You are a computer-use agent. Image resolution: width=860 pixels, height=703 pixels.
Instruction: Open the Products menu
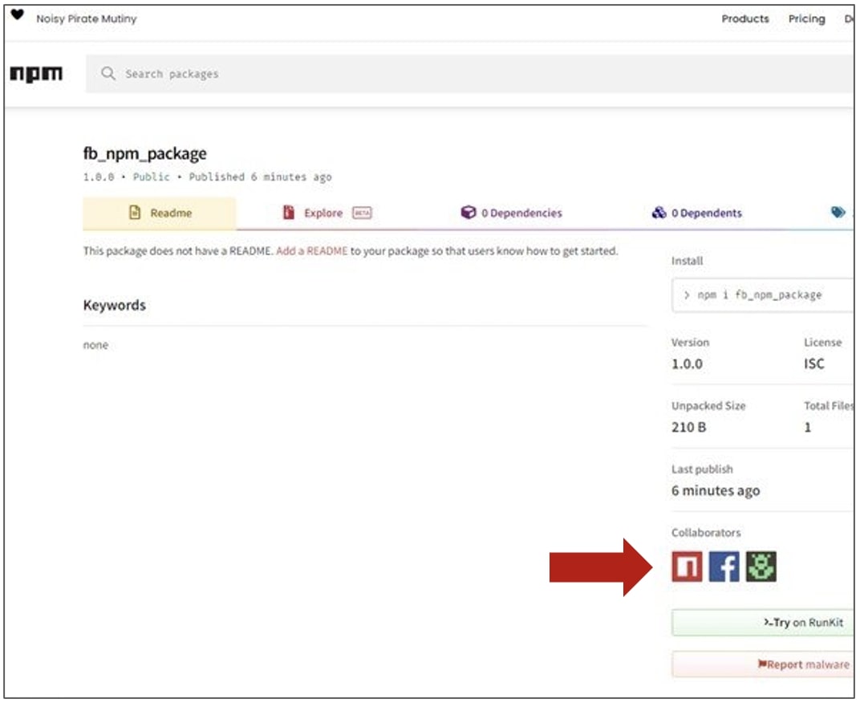748,17
